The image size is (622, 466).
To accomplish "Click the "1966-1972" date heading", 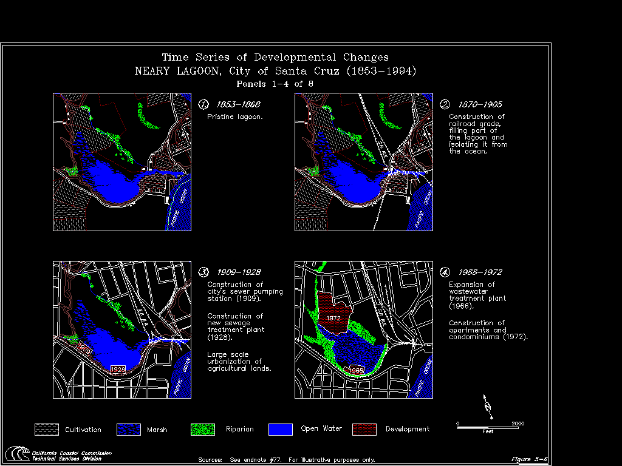I will coord(480,272).
